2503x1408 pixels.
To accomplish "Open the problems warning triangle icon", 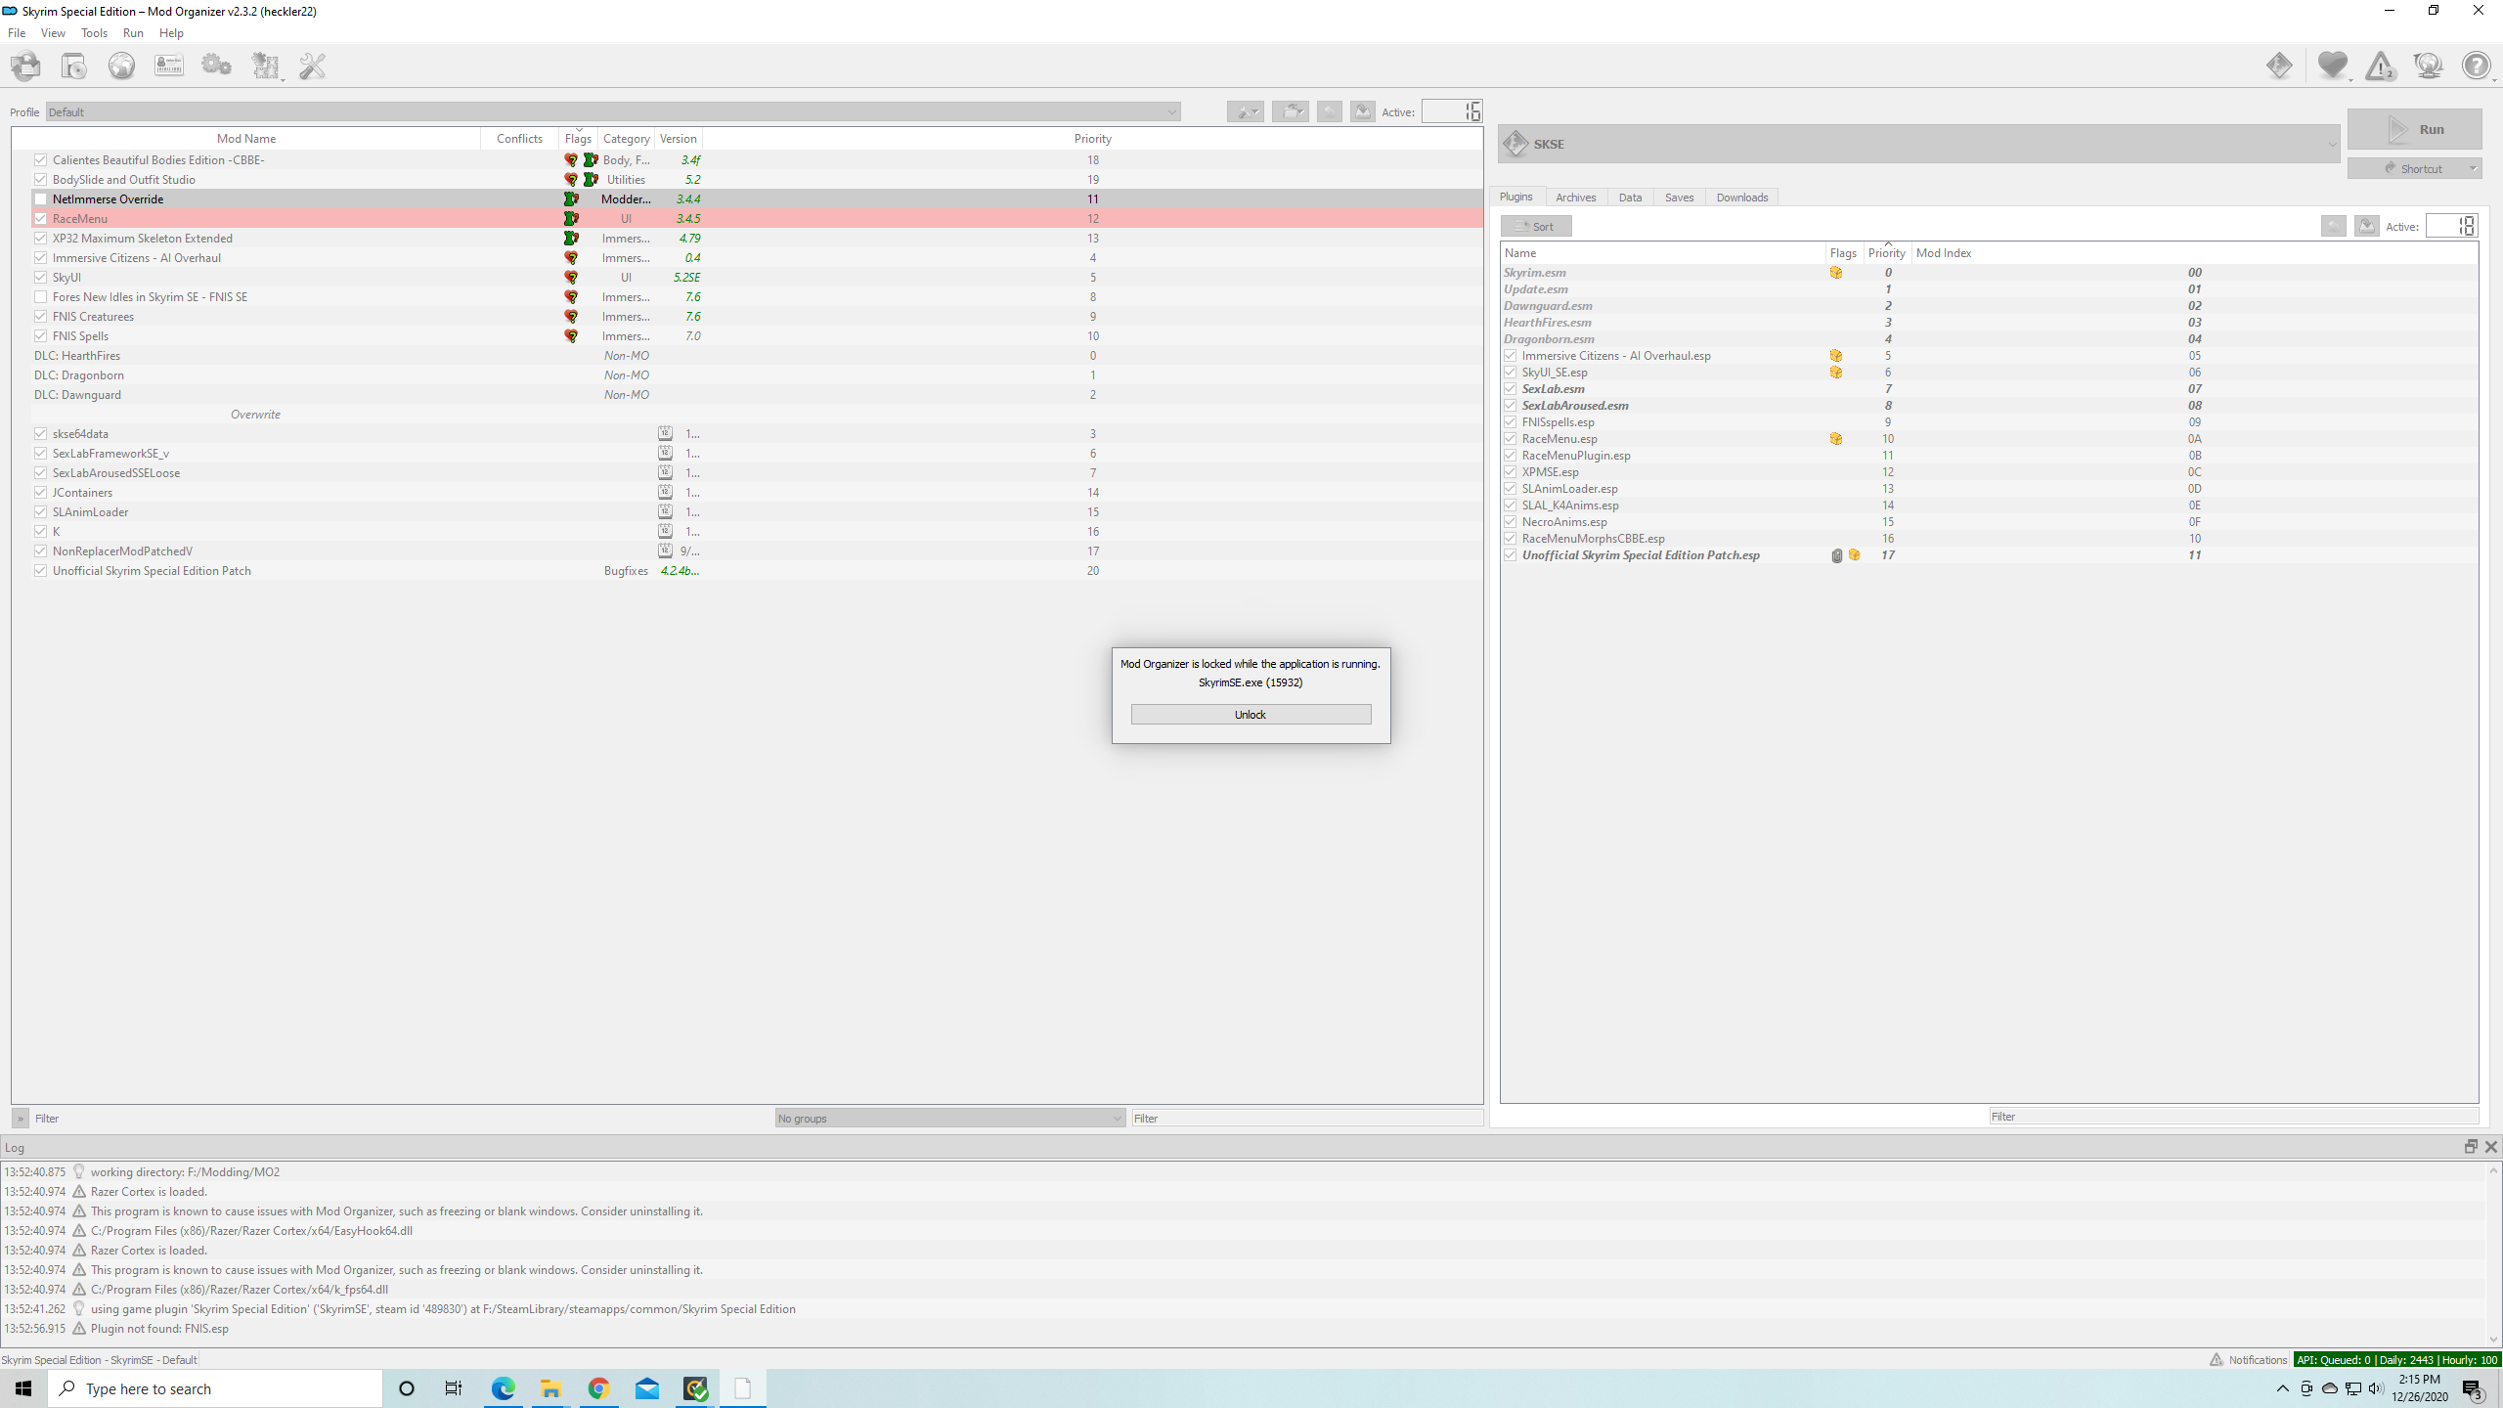I will [2380, 66].
